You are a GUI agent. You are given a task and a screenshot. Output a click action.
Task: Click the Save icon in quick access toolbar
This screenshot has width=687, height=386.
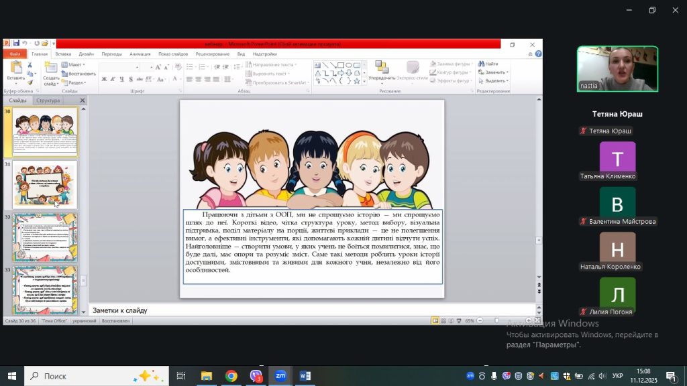point(15,44)
